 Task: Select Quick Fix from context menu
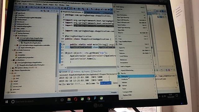click(x=122, y=48)
